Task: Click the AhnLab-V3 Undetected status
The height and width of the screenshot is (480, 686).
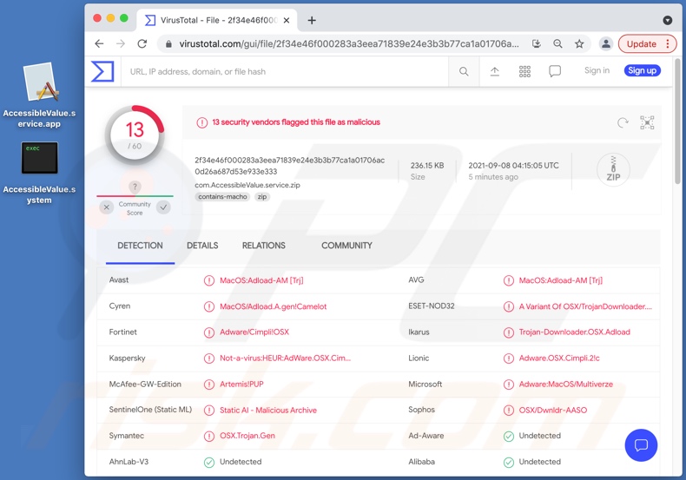Action: click(241, 462)
